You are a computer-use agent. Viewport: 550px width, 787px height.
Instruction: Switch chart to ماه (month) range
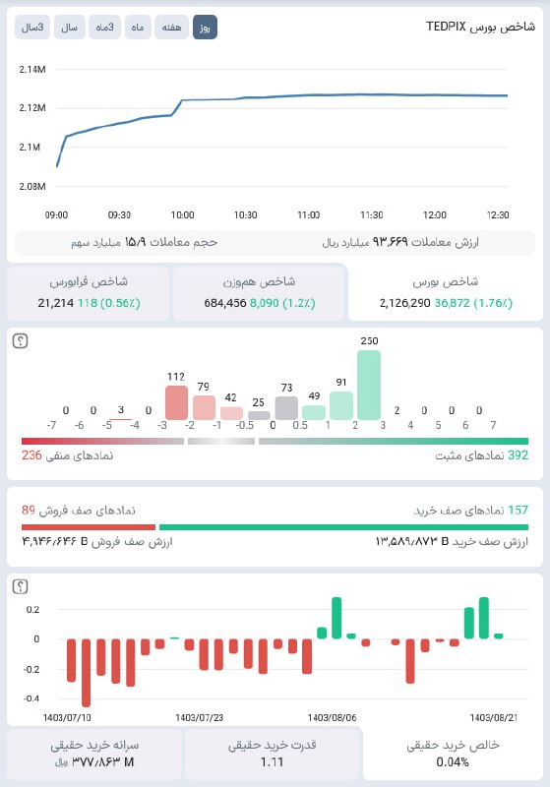coord(138,28)
